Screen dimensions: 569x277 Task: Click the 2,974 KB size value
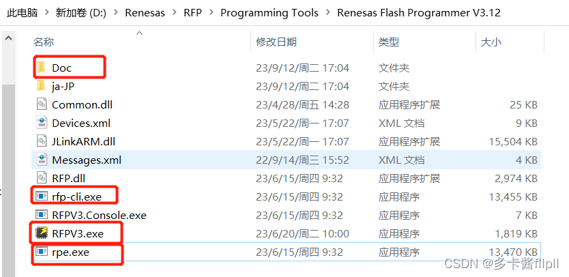pos(516,179)
